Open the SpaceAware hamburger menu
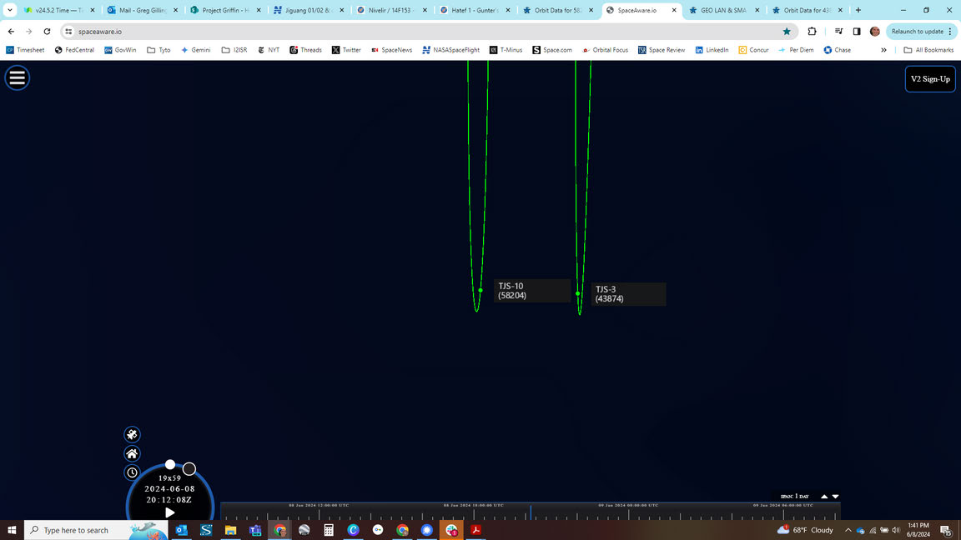The image size is (961, 540). coord(18,77)
